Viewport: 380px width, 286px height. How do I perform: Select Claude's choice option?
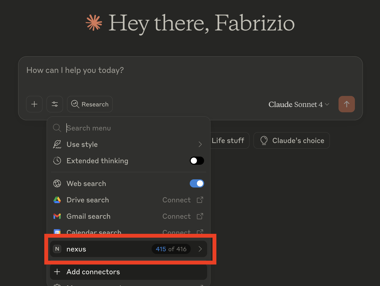(291, 140)
